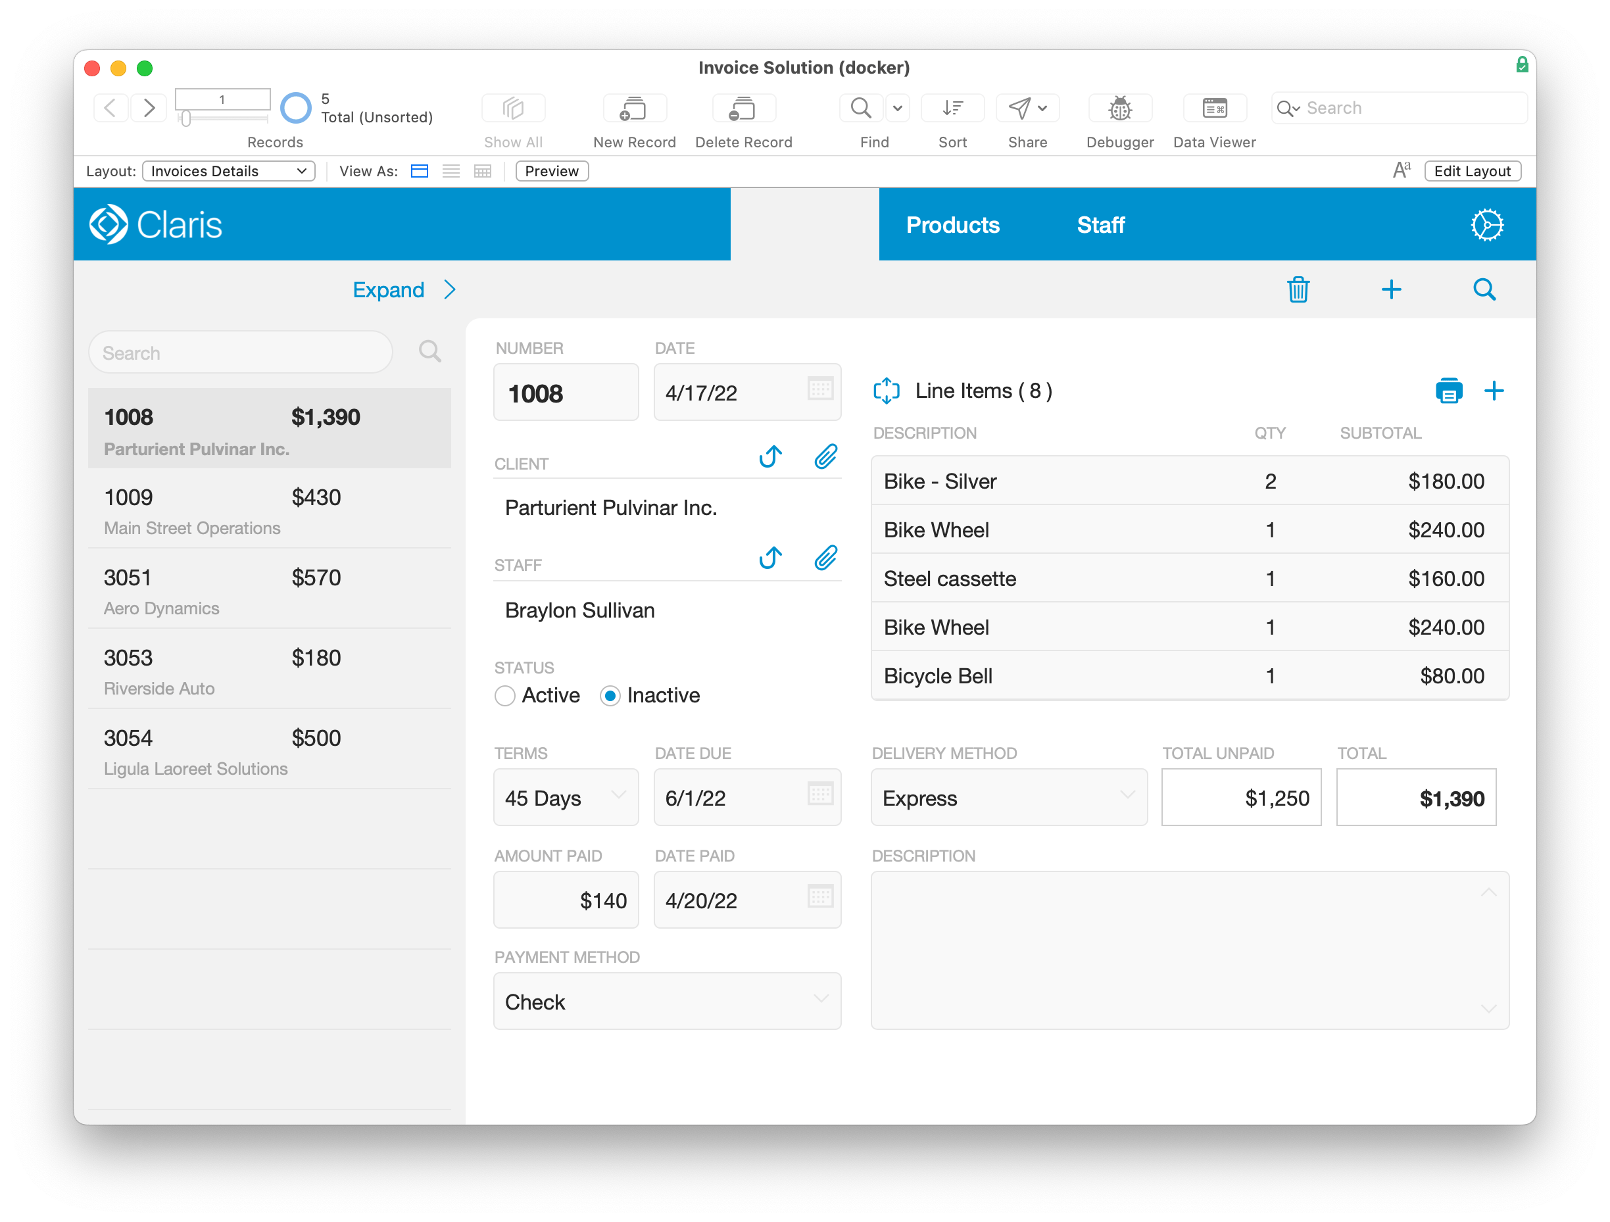
Task: Open the settings gear in the blue header
Action: 1487,224
